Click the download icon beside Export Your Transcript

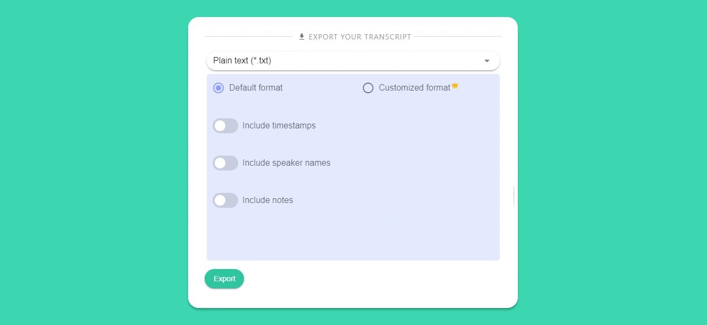click(x=302, y=37)
